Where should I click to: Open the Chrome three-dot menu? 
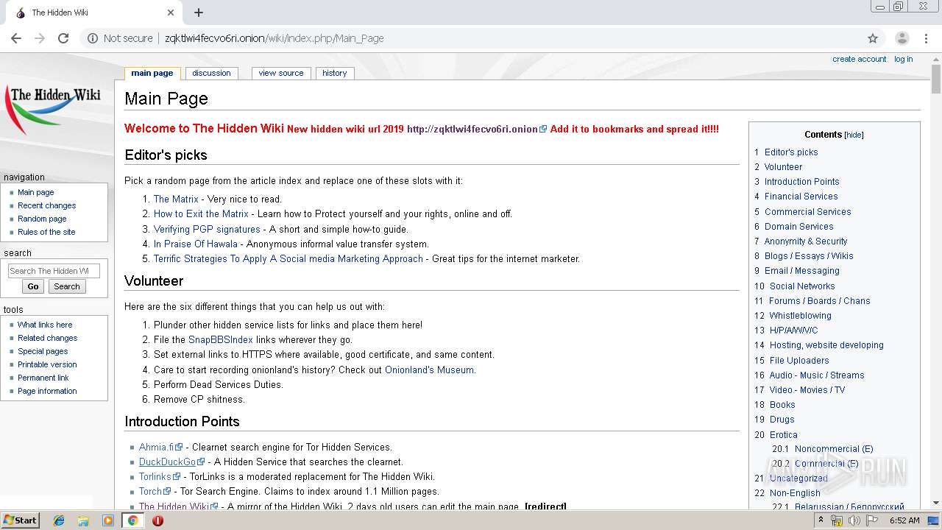(x=927, y=38)
